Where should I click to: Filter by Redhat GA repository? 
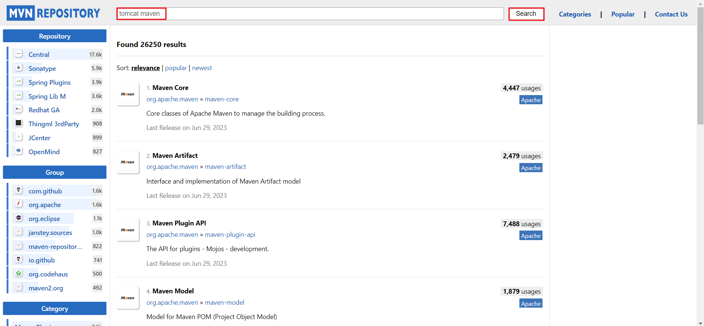point(44,110)
